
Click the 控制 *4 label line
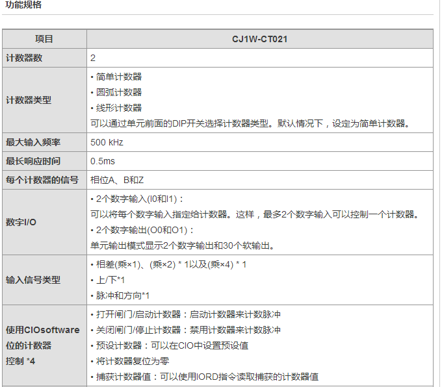click(20, 361)
